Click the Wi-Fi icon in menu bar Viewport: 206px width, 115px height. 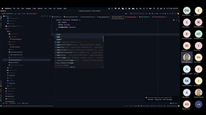pos(154,8)
